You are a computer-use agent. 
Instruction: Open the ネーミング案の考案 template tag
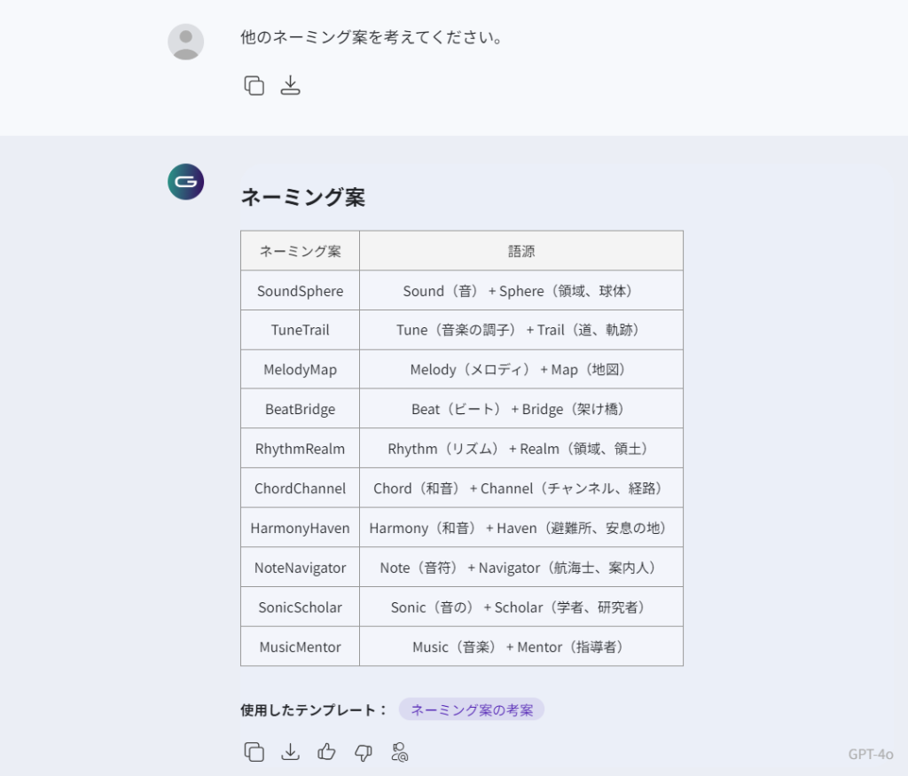[x=472, y=709]
